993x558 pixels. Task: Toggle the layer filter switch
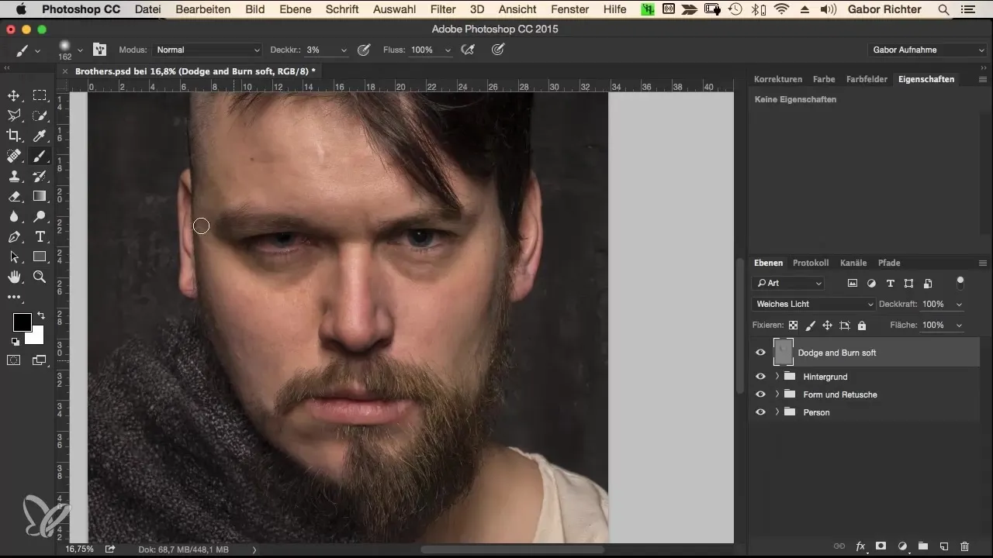click(960, 281)
